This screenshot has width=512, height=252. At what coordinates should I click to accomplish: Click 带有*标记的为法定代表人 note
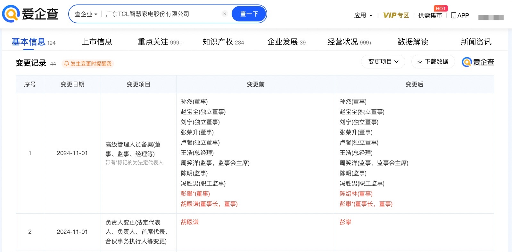[x=134, y=163]
